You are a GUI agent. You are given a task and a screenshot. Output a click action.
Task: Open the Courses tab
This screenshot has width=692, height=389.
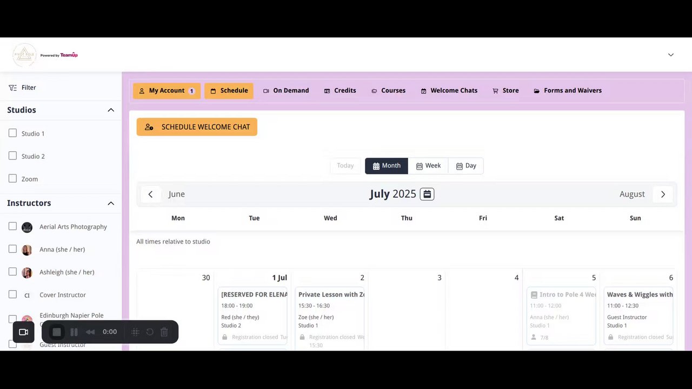388,91
